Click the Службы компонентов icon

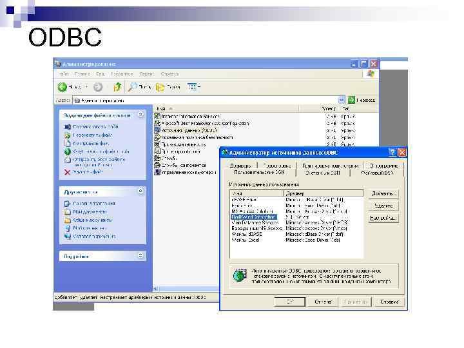click(157, 165)
